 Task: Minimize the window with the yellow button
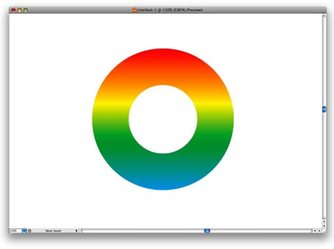(20, 10)
